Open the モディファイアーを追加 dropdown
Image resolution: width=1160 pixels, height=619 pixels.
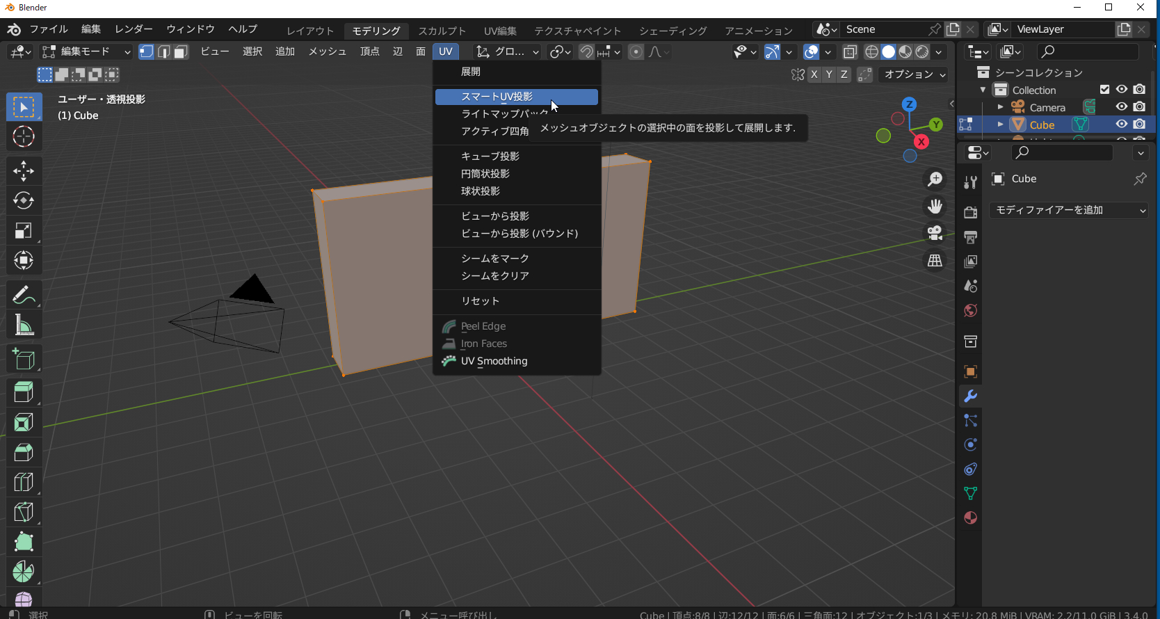pos(1070,210)
